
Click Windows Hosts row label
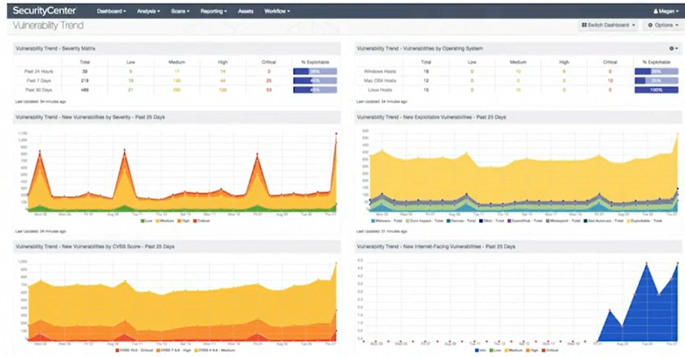point(380,72)
